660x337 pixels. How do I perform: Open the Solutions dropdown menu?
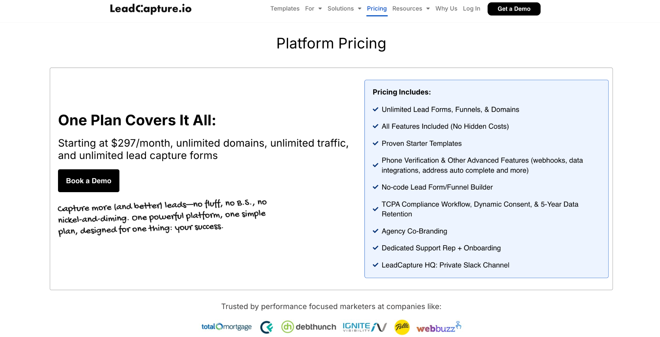coord(344,9)
